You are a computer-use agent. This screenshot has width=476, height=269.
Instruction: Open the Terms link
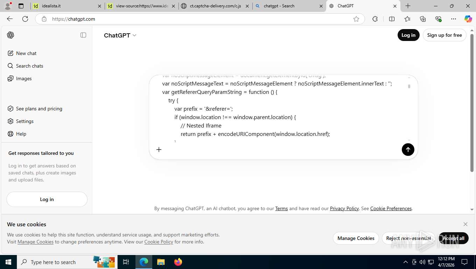[x=281, y=208]
